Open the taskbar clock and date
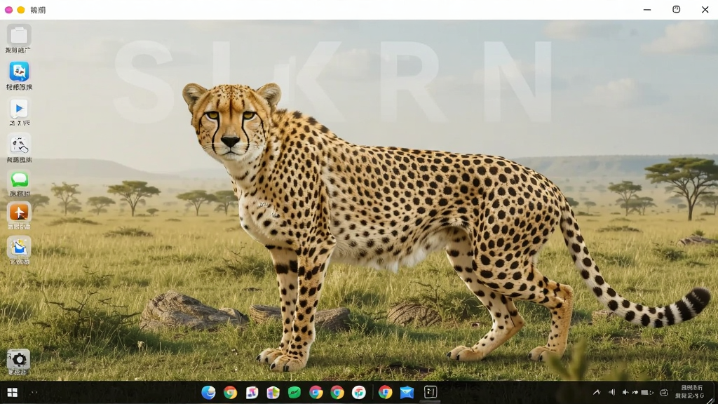 (690, 392)
